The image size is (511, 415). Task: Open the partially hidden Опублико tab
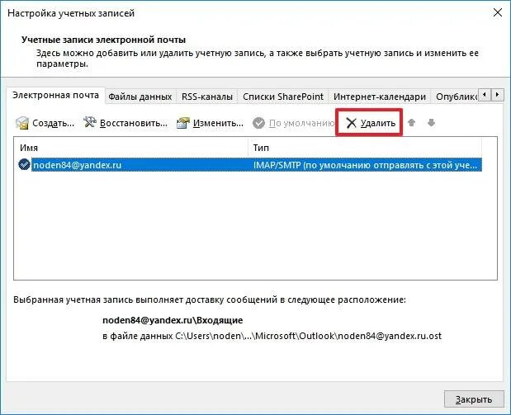tap(456, 97)
